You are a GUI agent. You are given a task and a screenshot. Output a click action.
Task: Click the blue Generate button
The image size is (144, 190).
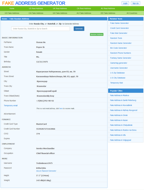pyautogui.click(x=79, y=29)
